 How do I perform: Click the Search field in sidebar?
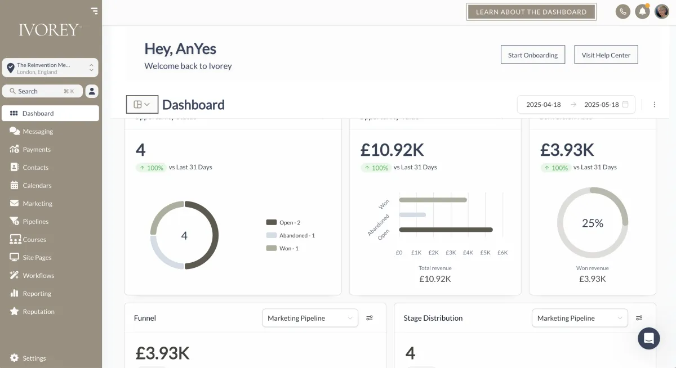tap(42, 91)
